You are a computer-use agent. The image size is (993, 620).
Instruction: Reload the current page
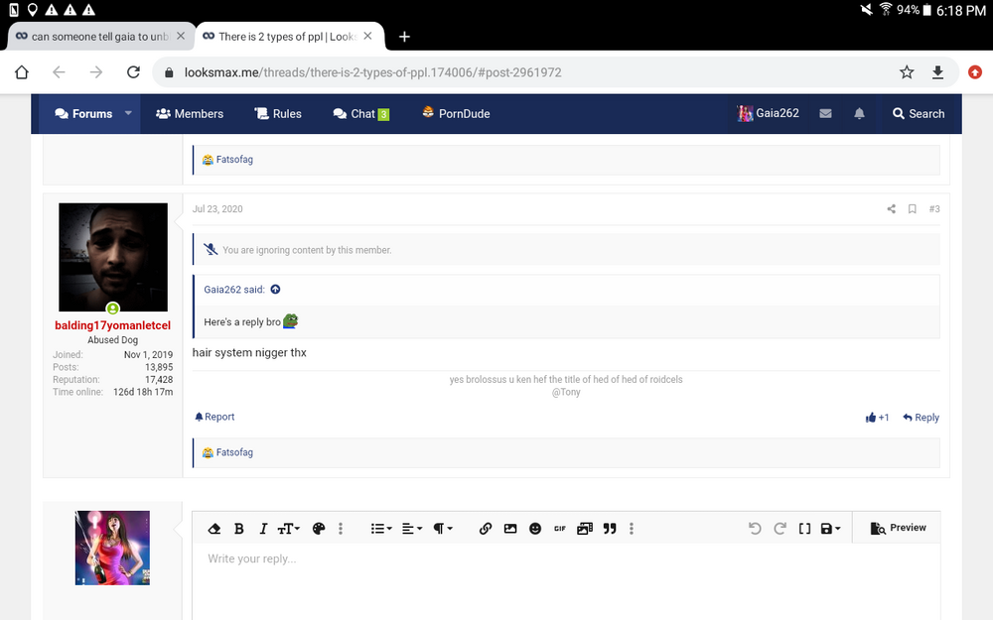pyautogui.click(x=133, y=72)
